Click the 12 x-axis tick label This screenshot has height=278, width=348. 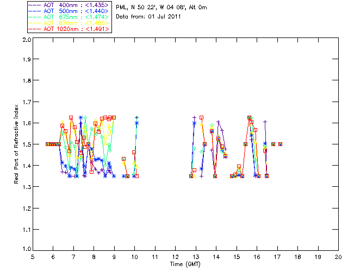click(175, 257)
